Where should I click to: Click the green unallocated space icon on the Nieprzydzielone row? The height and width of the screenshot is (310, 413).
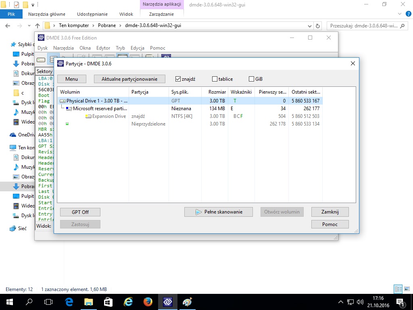67,124
